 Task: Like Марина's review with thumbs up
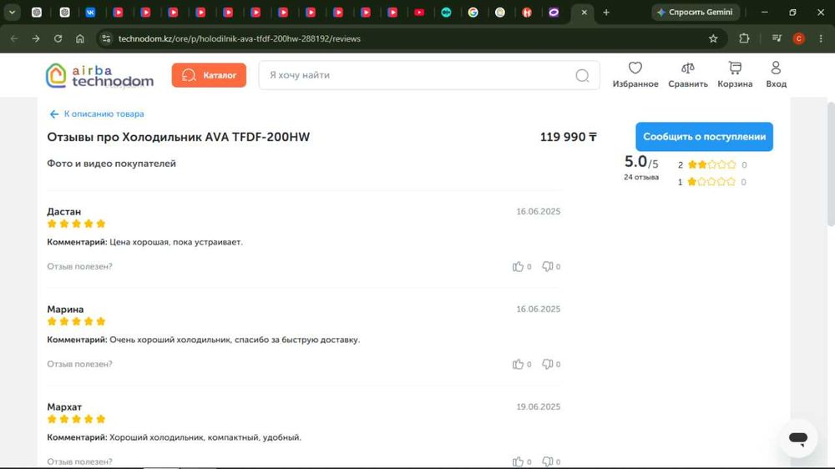tap(518, 364)
